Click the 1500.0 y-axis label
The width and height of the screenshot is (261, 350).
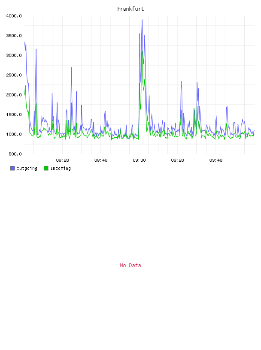(x=14, y=115)
